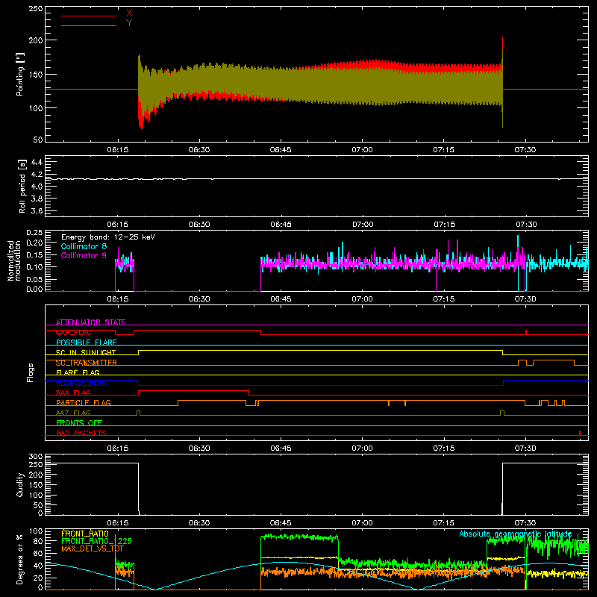This screenshot has height=597, width=597.
Task: Click the 300 tick on the Quality axis
Action: click(36, 457)
